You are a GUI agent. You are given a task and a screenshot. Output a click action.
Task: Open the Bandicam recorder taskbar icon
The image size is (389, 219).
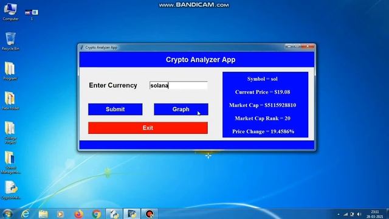(150, 214)
